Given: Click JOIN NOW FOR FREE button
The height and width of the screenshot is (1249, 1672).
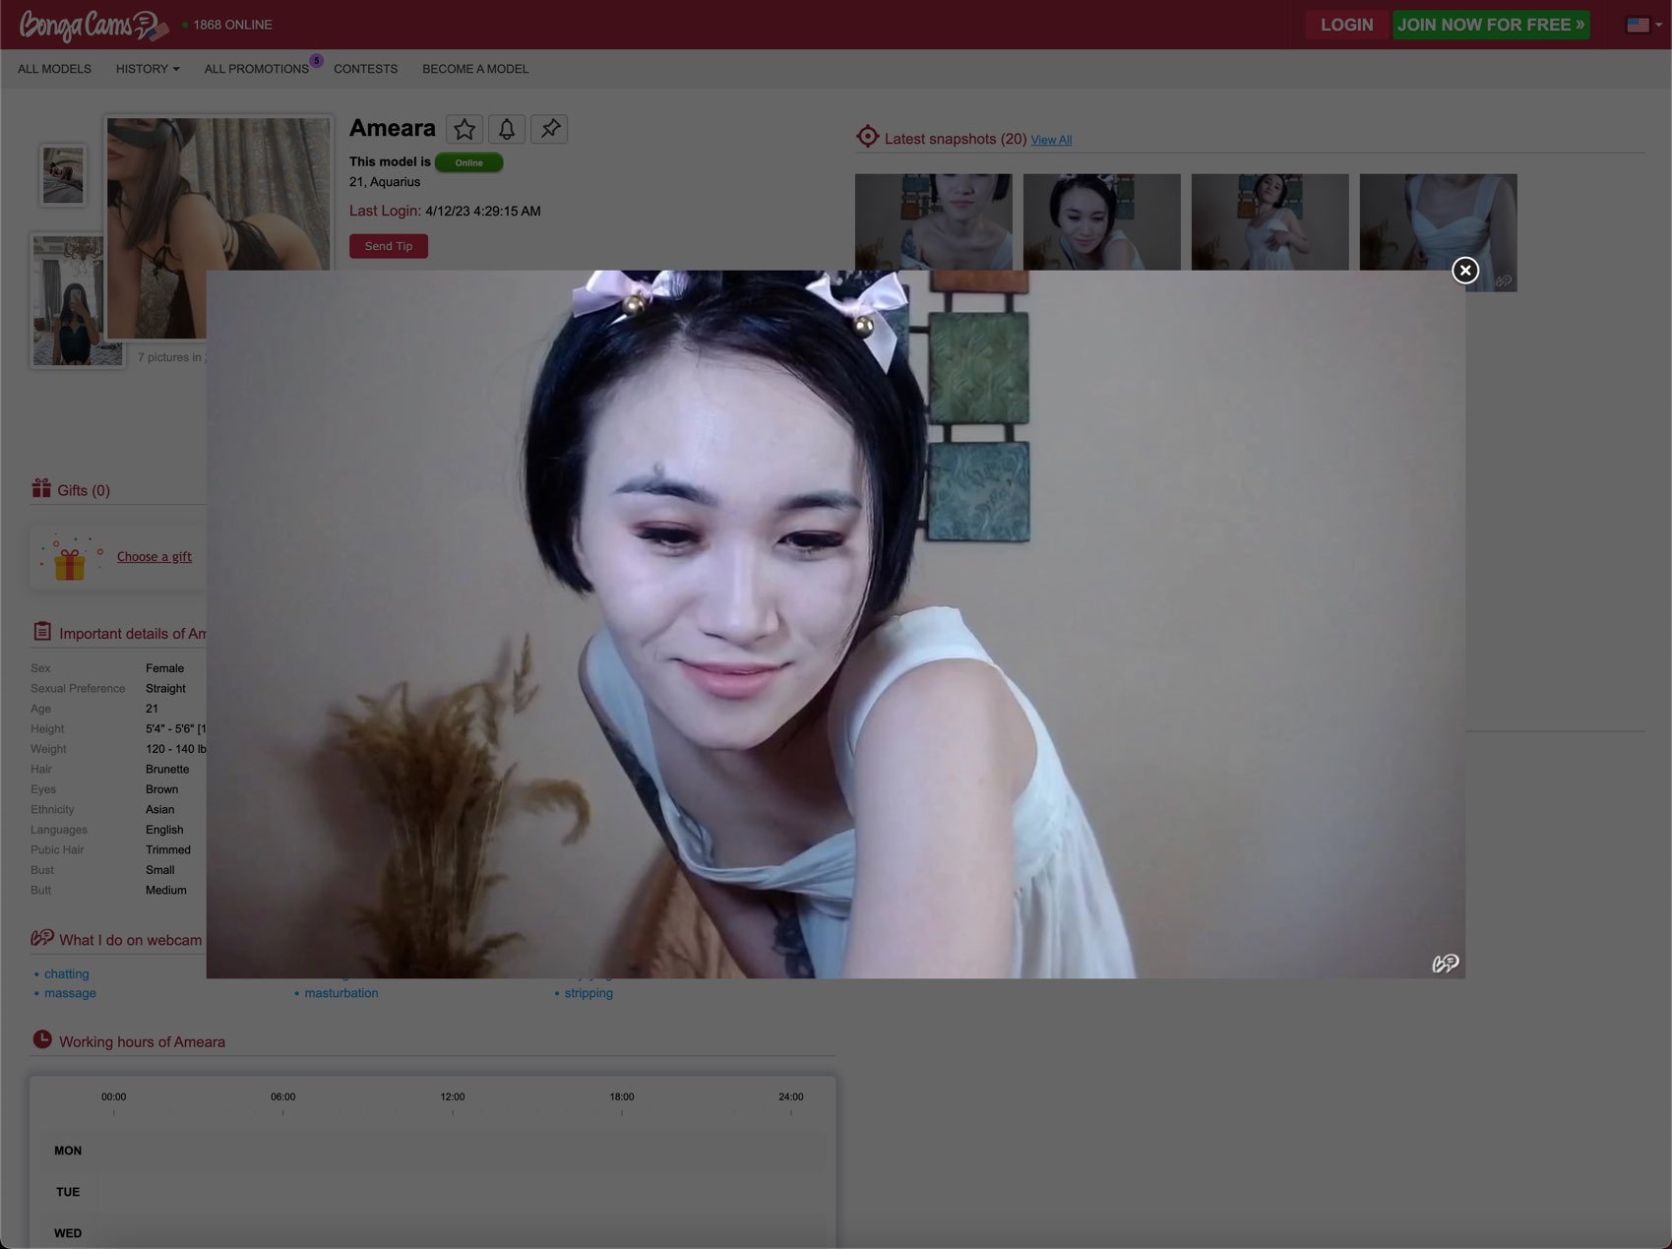Looking at the screenshot, I should [1490, 25].
